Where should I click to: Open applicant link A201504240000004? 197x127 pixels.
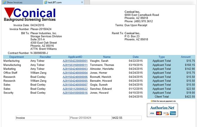pyautogui.click(x=75, y=73)
